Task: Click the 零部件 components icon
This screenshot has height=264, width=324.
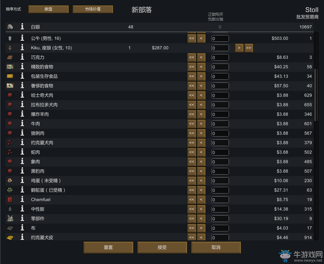Action: coord(10,218)
